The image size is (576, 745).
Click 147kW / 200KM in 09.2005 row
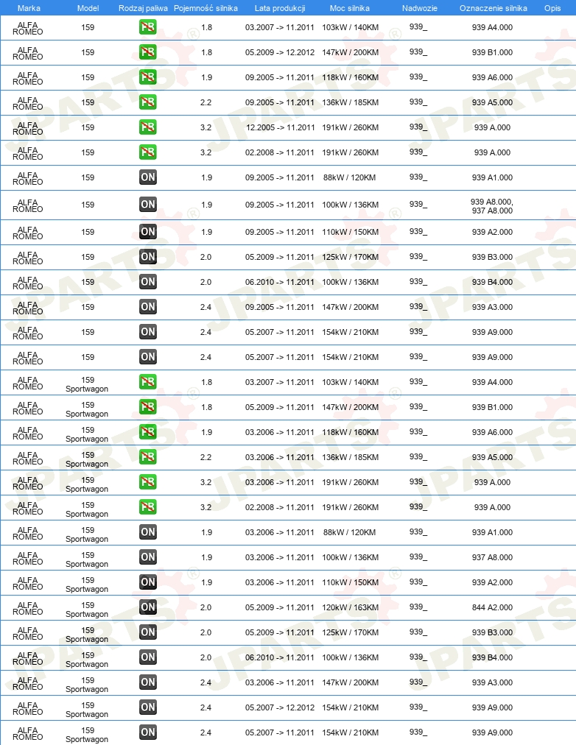pyautogui.click(x=351, y=307)
